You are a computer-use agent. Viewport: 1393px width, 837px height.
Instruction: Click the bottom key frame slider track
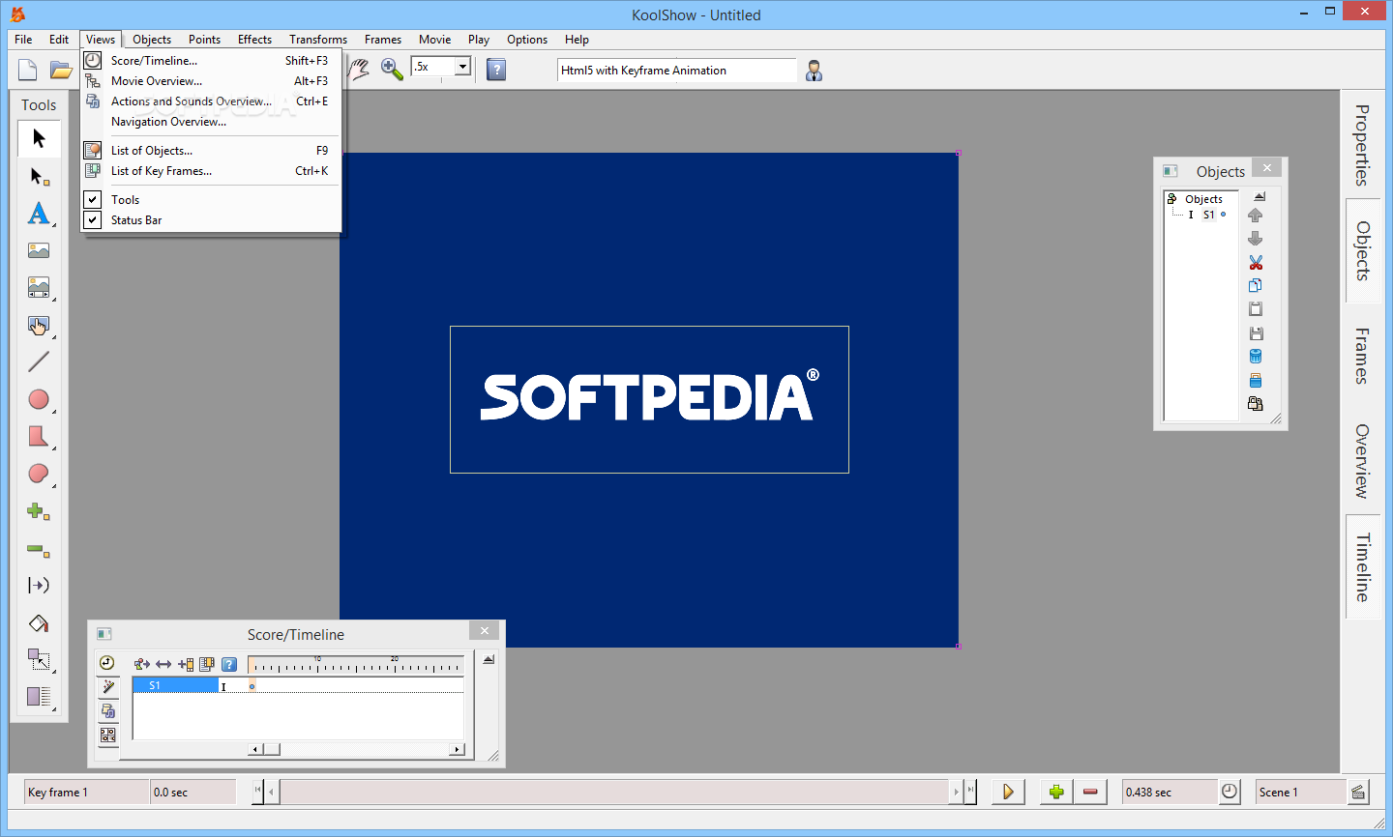[615, 792]
